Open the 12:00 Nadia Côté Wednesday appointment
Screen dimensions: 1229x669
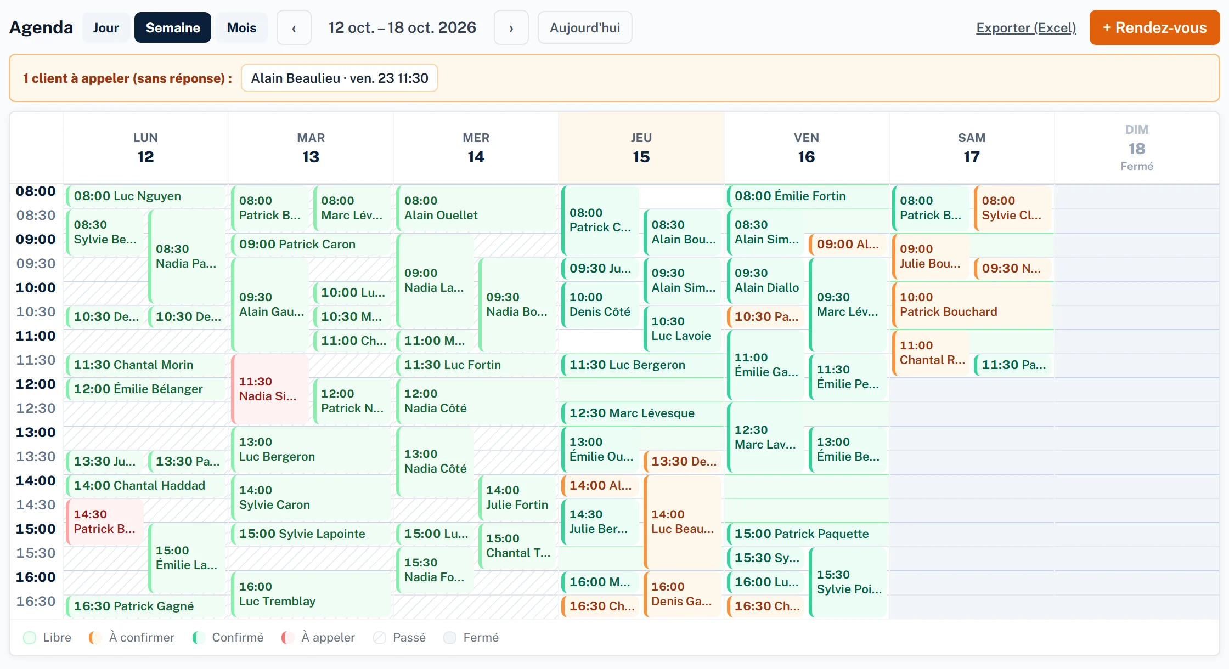(x=476, y=401)
